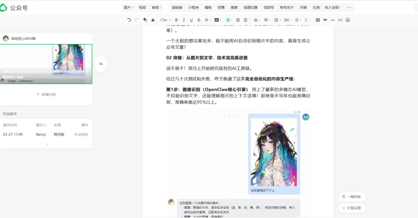This screenshot has height=218, width=418.
Task: Insert a blockquote
Action: (x=325, y=20)
